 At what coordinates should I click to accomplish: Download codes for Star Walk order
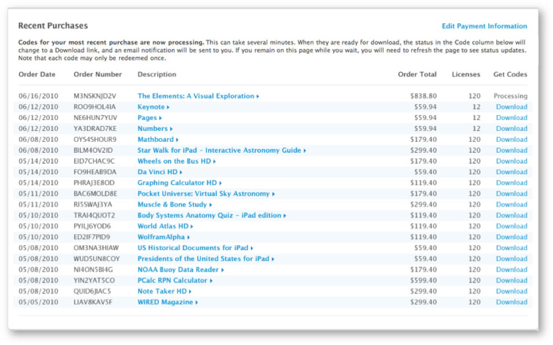pos(511,151)
